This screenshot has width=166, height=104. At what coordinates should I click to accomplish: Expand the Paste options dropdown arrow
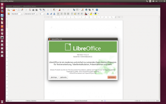pyautogui.click(x=57, y=10)
